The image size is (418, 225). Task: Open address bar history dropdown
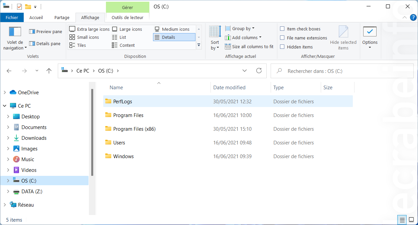point(245,71)
